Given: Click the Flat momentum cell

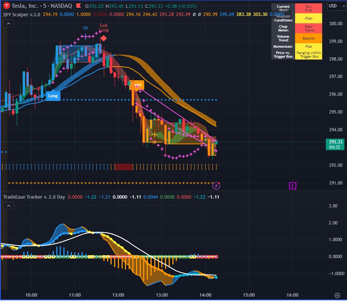Looking at the screenshot, I should (x=308, y=46).
